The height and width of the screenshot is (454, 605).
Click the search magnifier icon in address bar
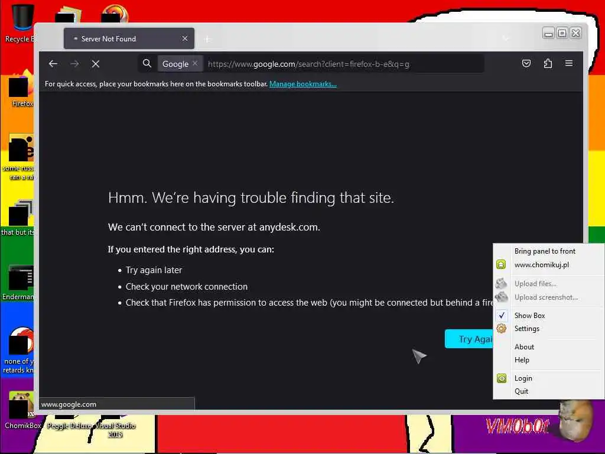point(147,63)
